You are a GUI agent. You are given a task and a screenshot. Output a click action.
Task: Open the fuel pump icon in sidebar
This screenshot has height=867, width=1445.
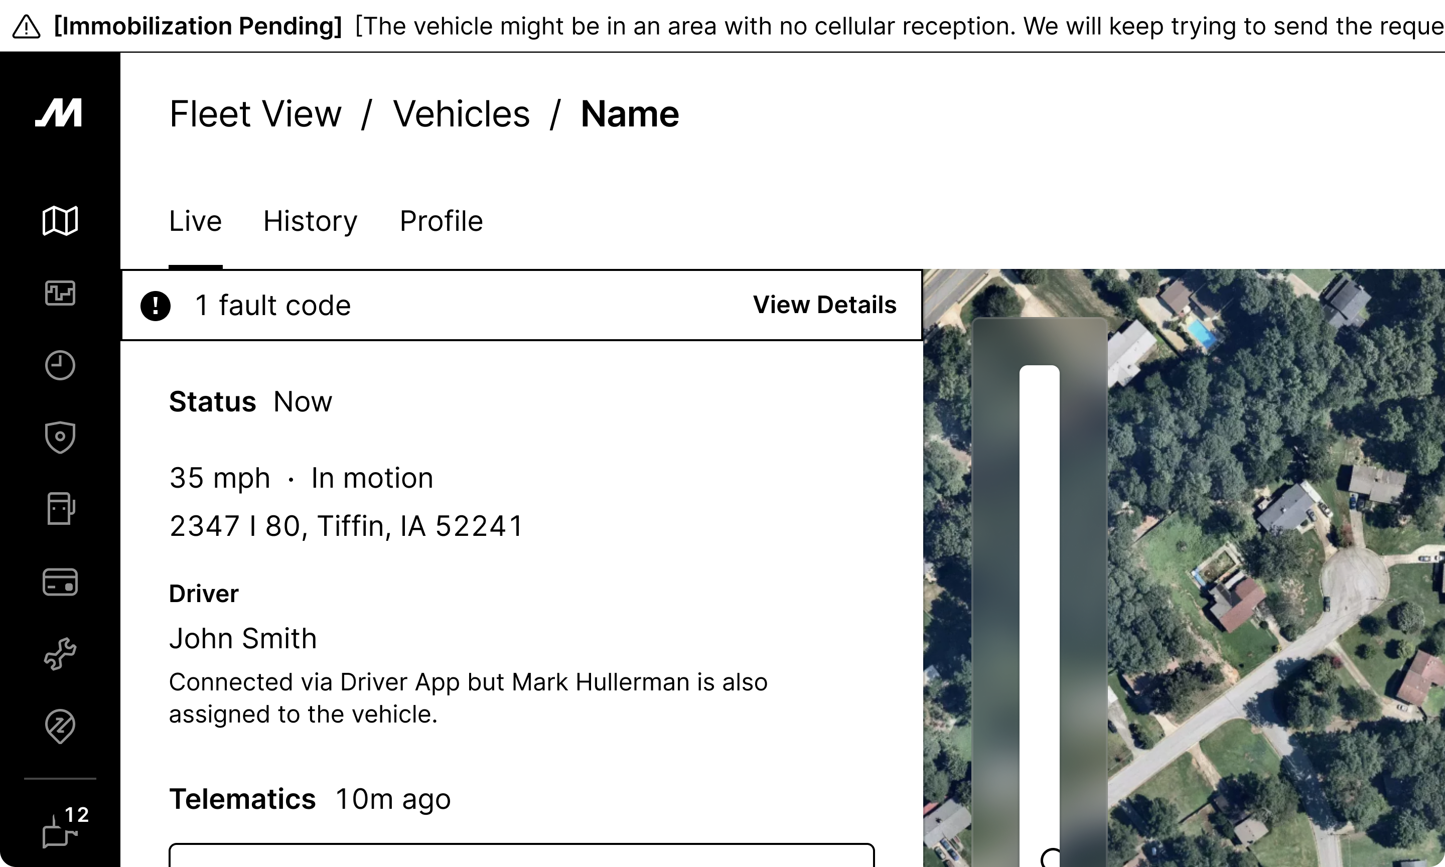click(x=61, y=508)
